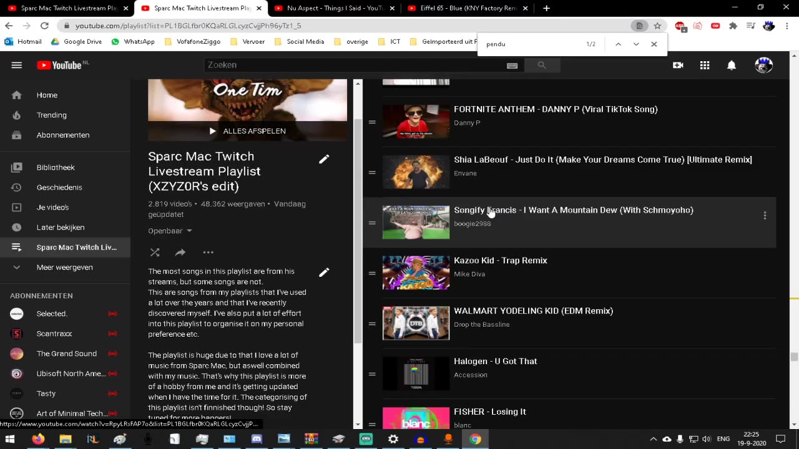Bookmark this page with the star icon
The width and height of the screenshot is (799, 449).
657,26
